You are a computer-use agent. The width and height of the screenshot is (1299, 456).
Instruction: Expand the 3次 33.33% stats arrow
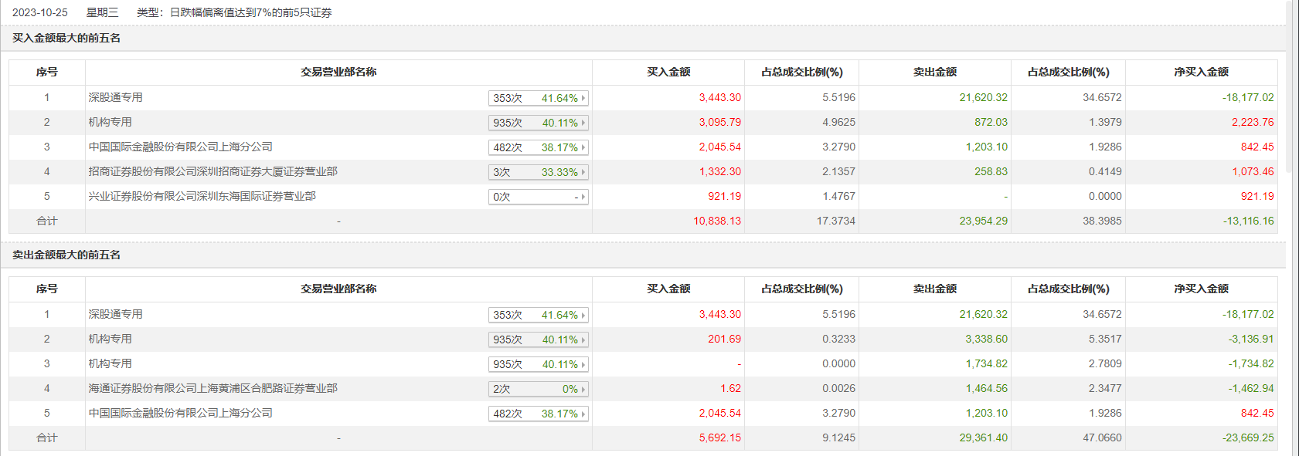click(583, 172)
